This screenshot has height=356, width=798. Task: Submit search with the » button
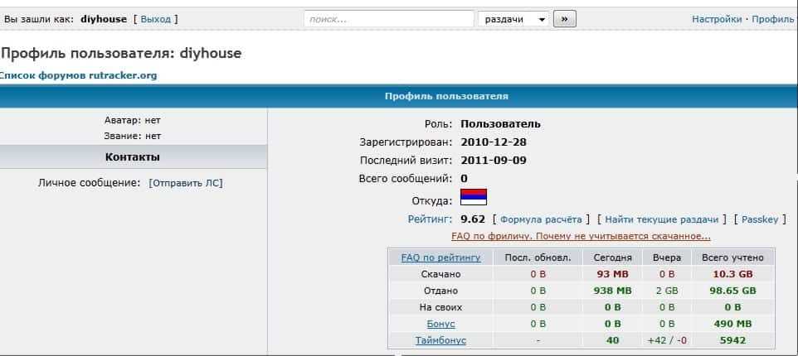click(x=564, y=19)
